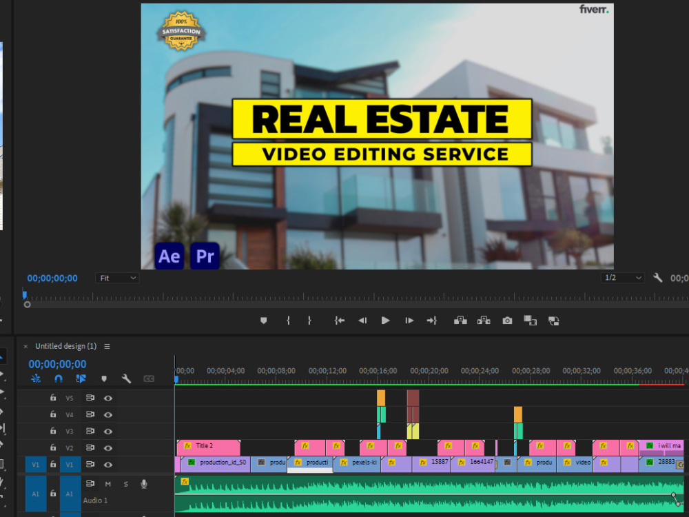Hide track V1 output with eye icon
Viewport: 689px width, 517px height.
pos(107,465)
